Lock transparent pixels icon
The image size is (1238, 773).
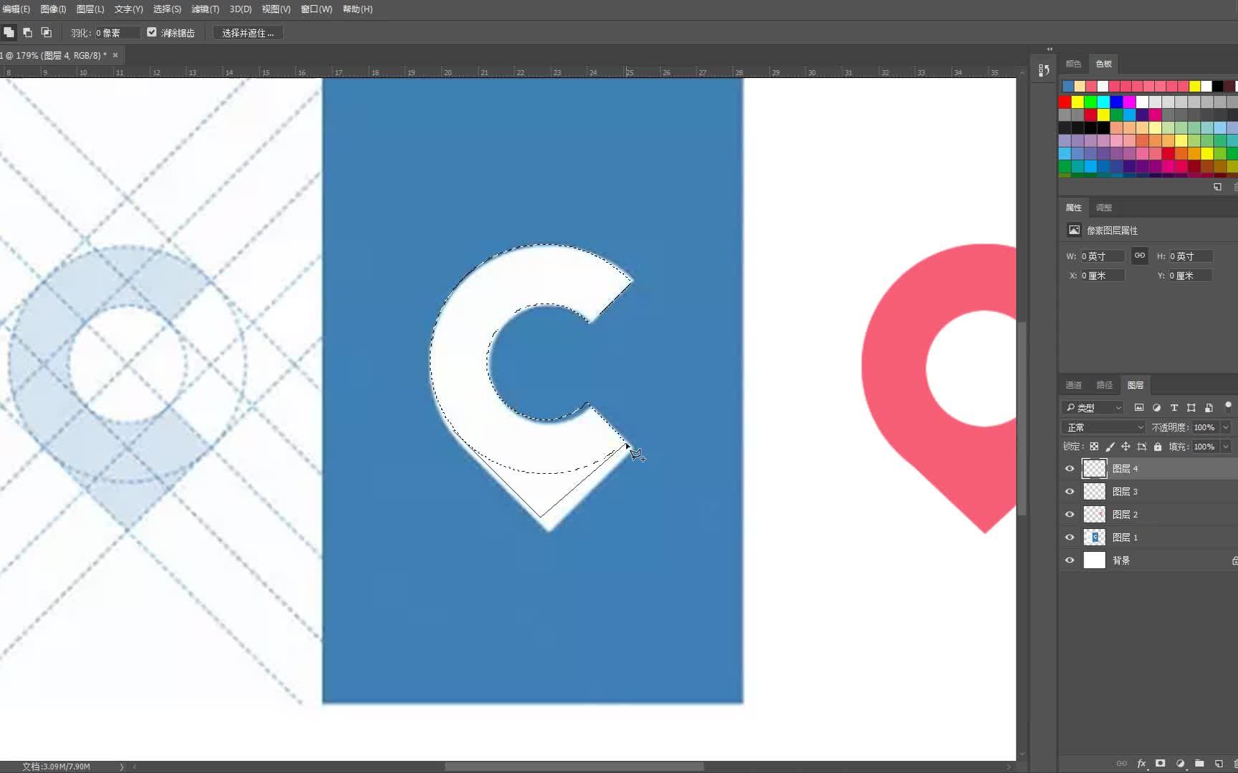point(1094,447)
